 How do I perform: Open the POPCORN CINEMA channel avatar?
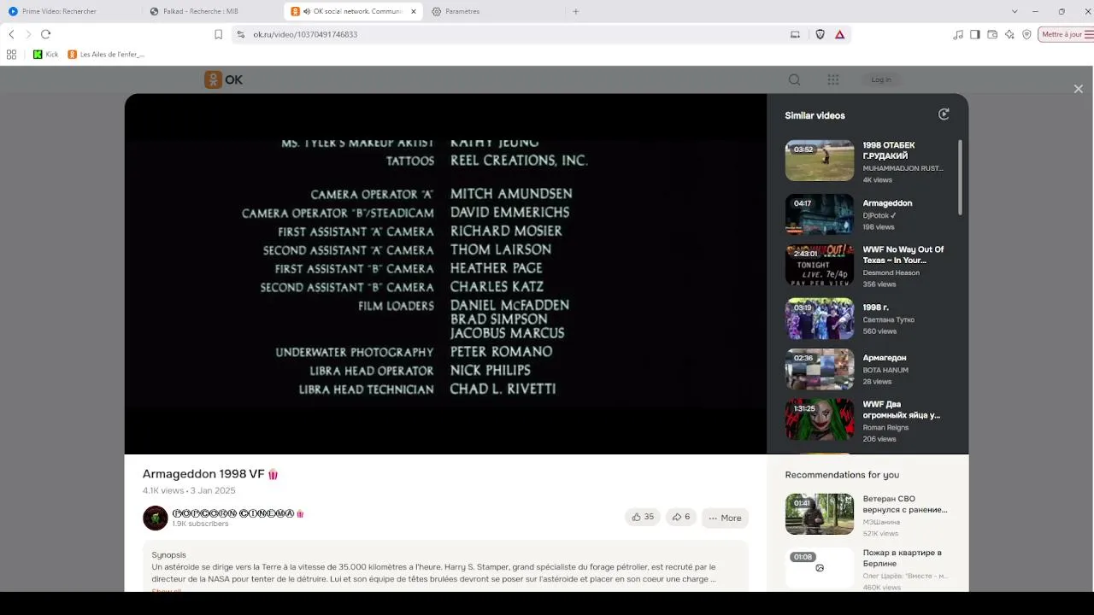pos(156,518)
